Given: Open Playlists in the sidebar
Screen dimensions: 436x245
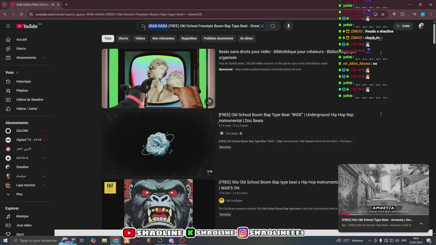Looking at the screenshot, I should tap(26, 91).
